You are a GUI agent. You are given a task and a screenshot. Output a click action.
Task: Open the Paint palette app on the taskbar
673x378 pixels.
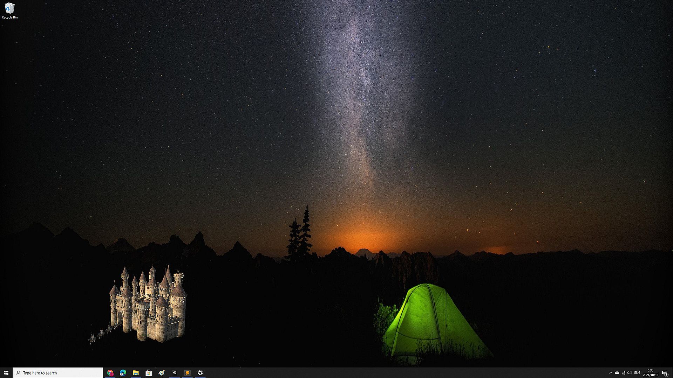161,373
